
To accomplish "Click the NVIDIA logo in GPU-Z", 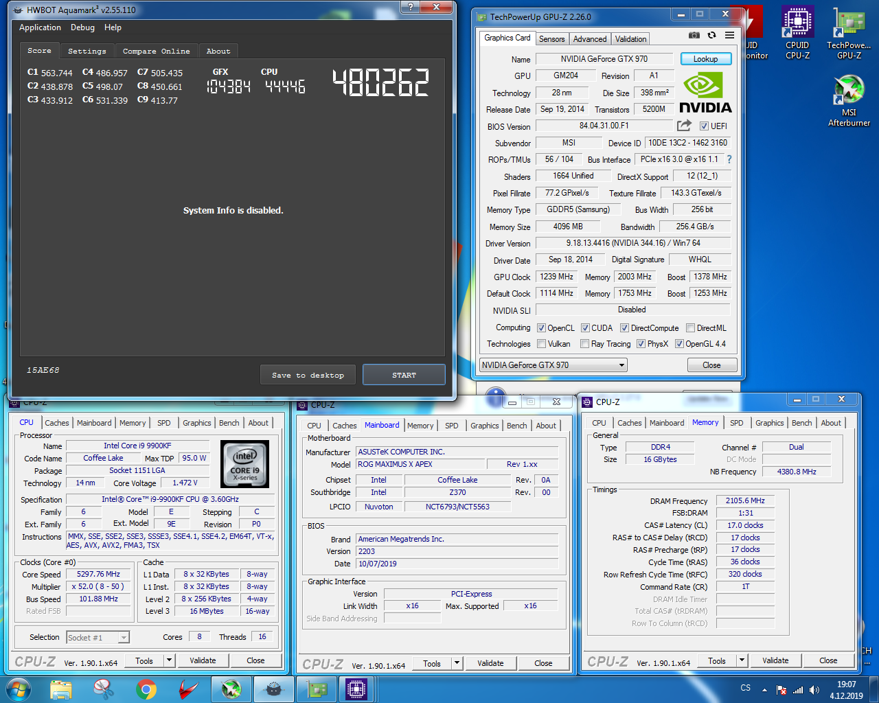I will [705, 93].
